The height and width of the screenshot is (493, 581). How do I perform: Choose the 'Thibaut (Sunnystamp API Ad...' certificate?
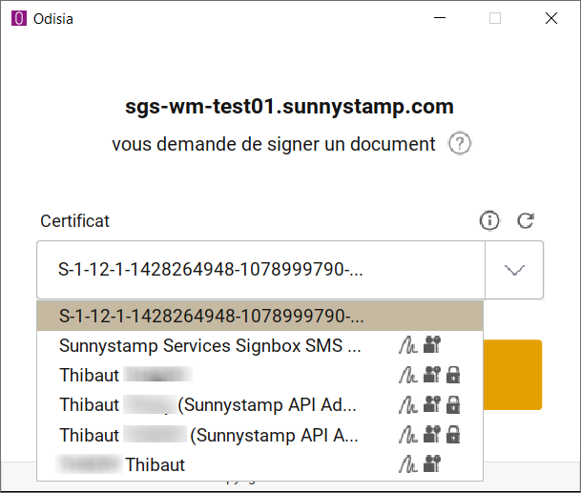208,405
